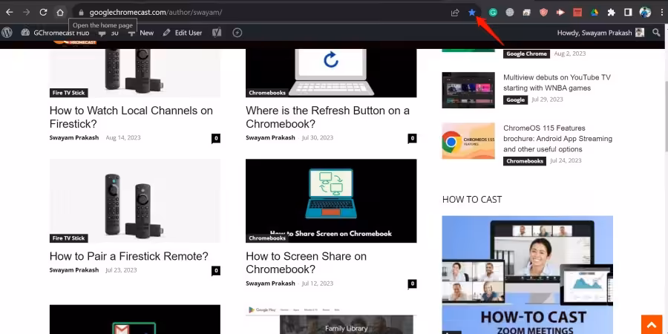
Task: Click the browser forward arrow
Action: 27,13
